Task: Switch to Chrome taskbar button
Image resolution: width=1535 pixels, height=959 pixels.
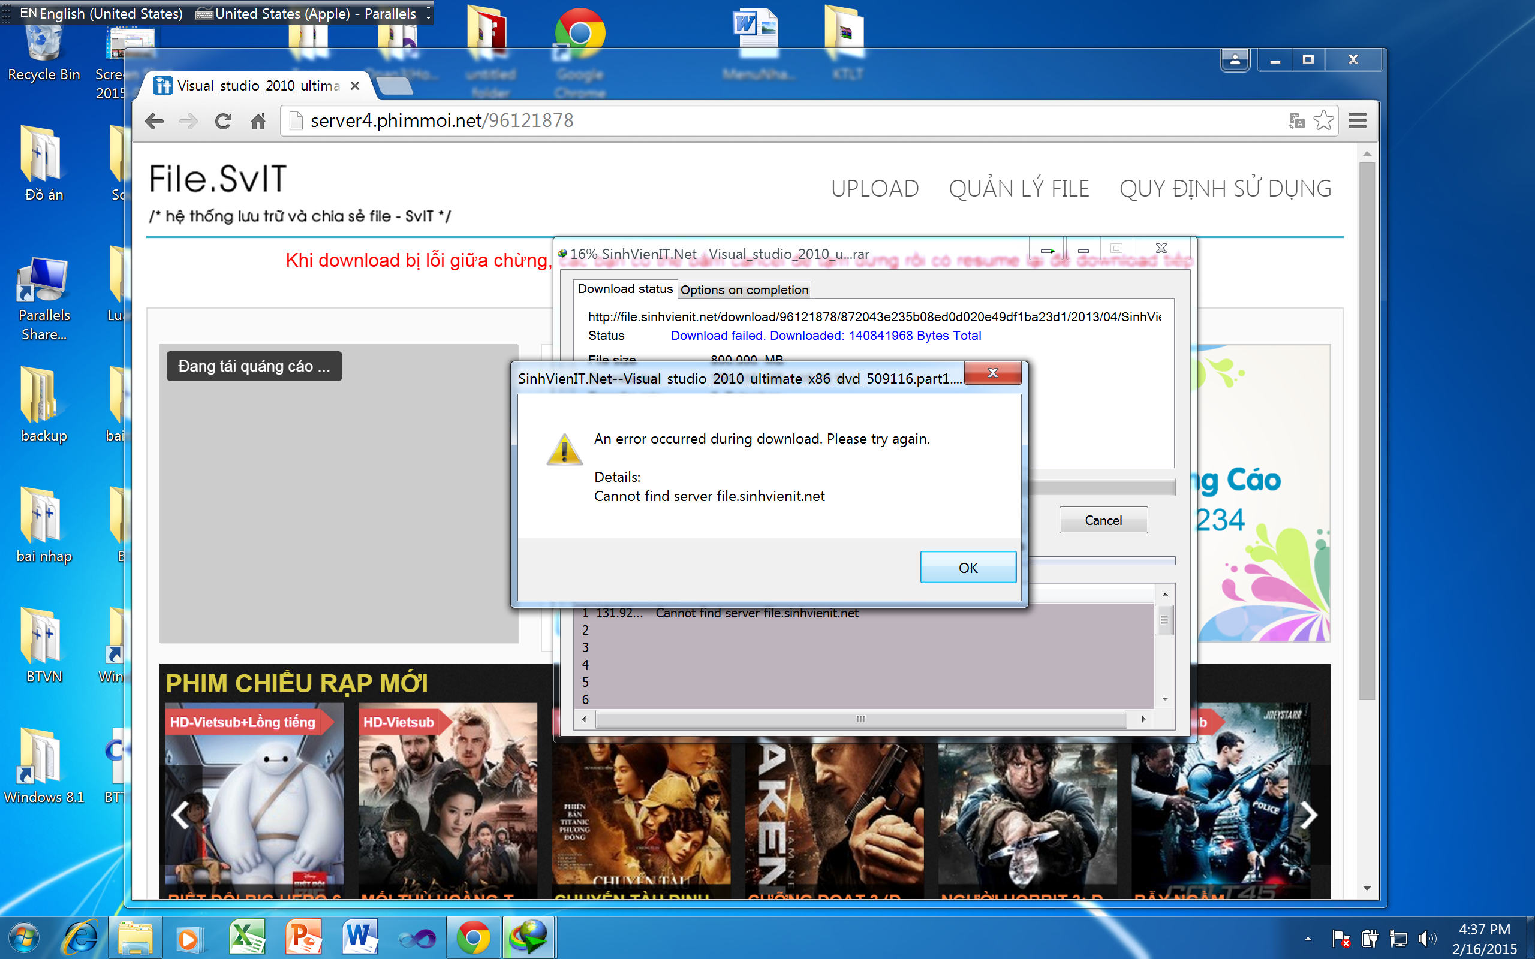Action: (473, 937)
